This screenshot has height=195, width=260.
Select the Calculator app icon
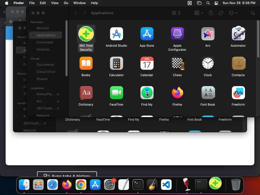116,63
